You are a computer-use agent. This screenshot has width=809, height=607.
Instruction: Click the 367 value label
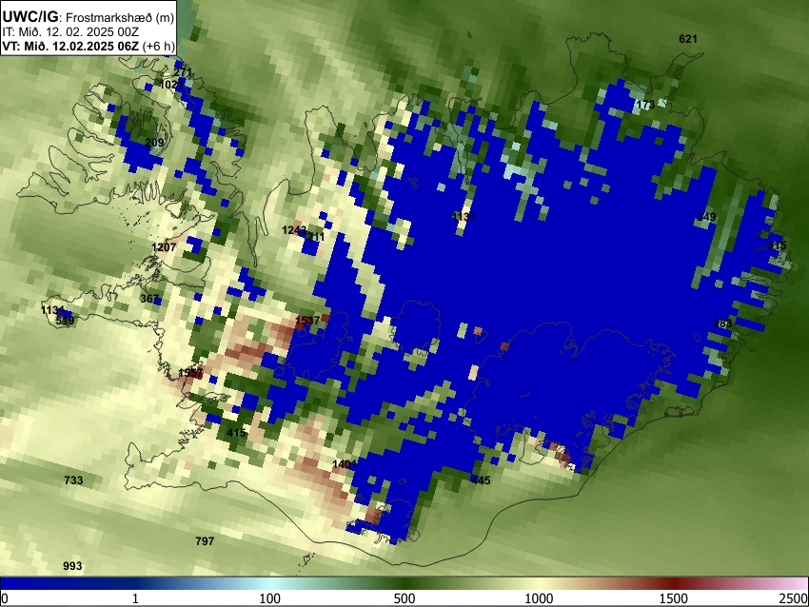point(149,299)
